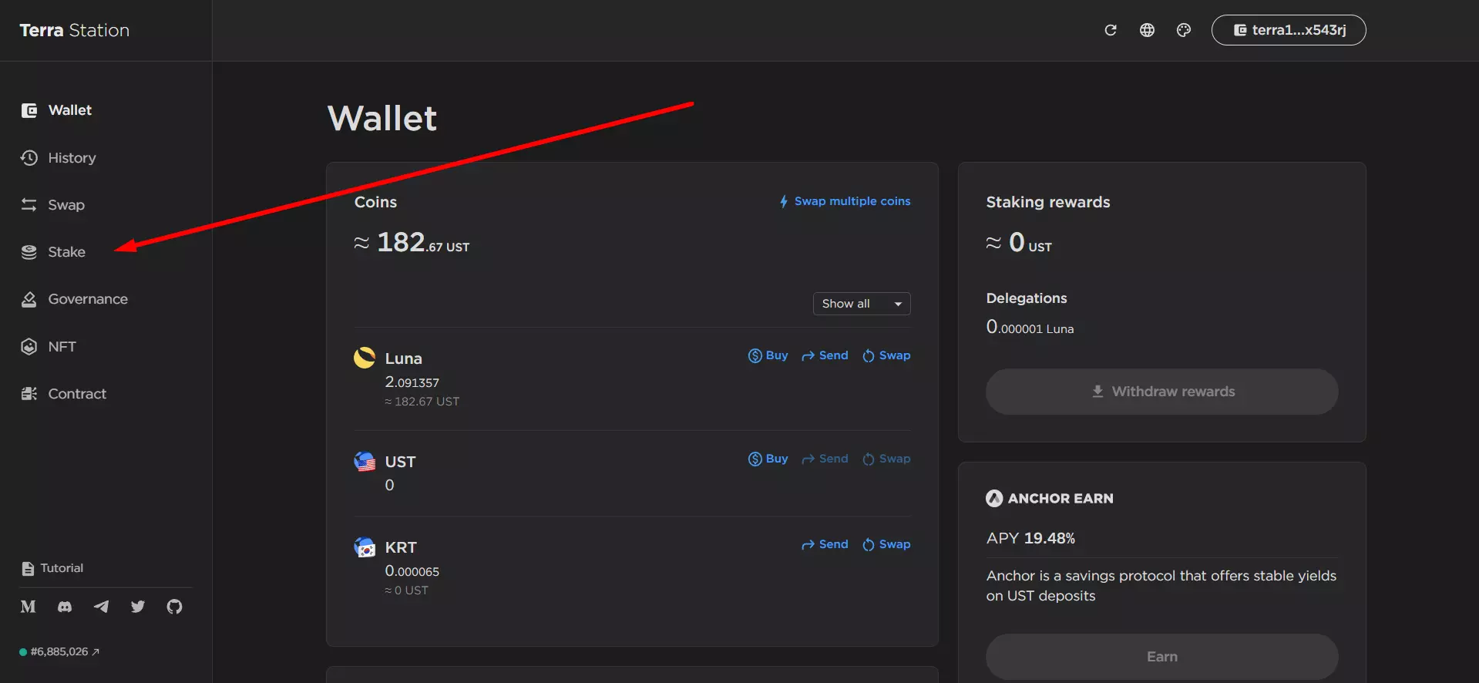Click the APY 19.48% text
Image resolution: width=1479 pixels, height=683 pixels.
pos(1030,538)
